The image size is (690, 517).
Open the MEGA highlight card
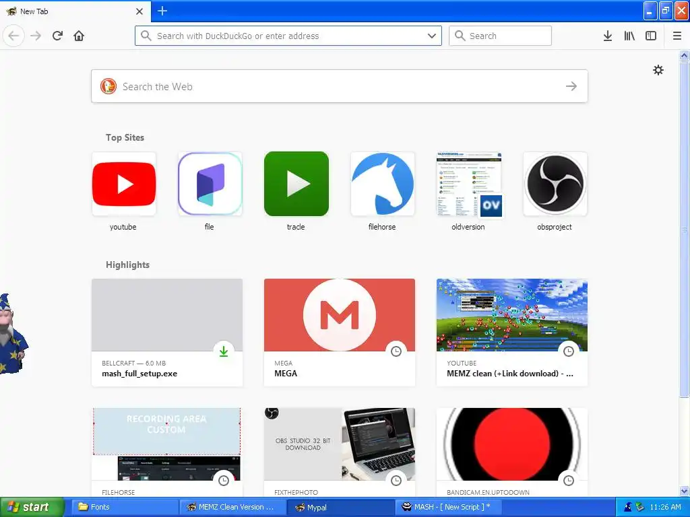340,333
